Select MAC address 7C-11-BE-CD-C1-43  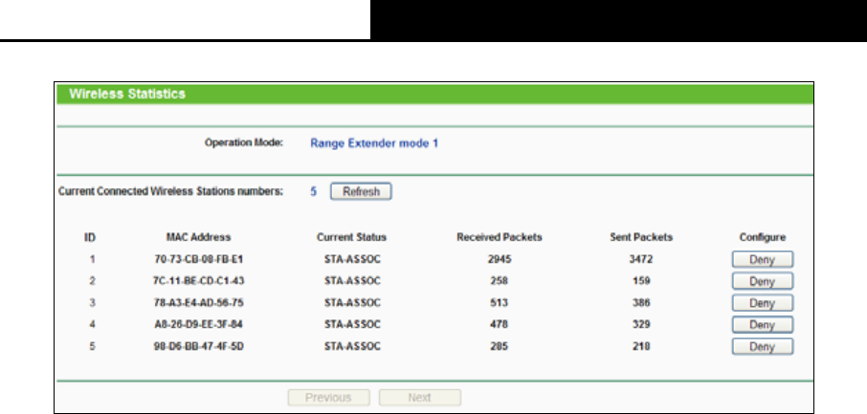198,281
